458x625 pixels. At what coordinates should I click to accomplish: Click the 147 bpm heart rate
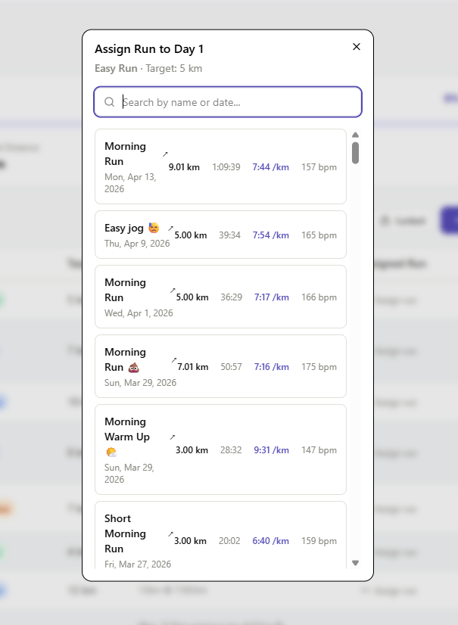(x=319, y=450)
